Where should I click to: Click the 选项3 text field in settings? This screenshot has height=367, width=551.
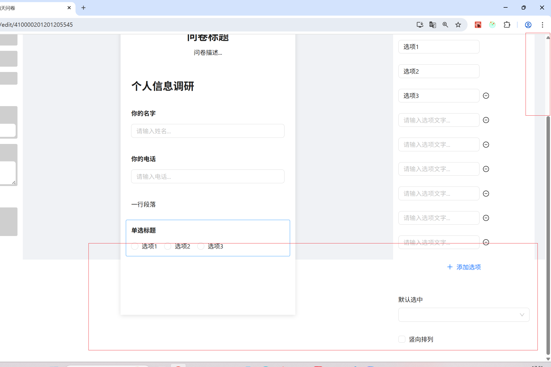point(439,96)
